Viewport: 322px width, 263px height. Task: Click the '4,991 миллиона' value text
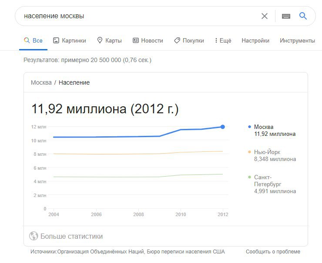(275, 191)
